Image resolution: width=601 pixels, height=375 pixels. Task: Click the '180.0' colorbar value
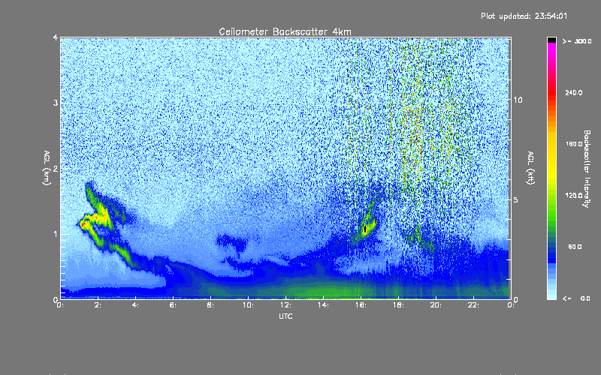pos(574,144)
